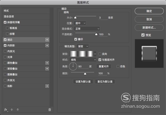Enable 仿色 dither checkbox
The height and width of the screenshot is (115, 166).
[118, 66]
